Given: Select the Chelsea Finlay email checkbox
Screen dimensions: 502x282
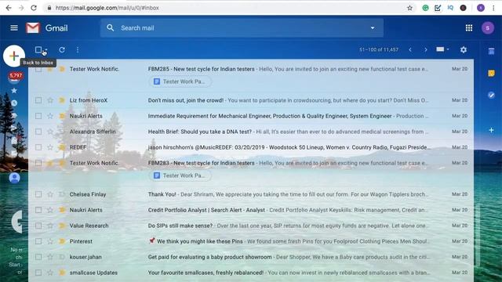Looking at the screenshot, I should [38, 194].
